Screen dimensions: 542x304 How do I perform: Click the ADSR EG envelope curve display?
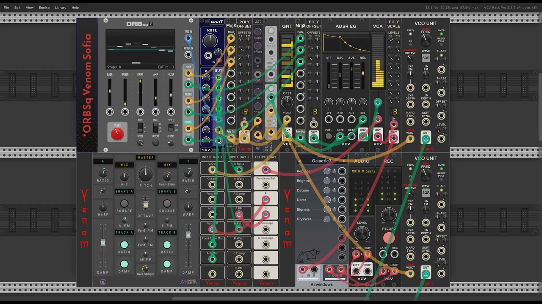coord(346,43)
